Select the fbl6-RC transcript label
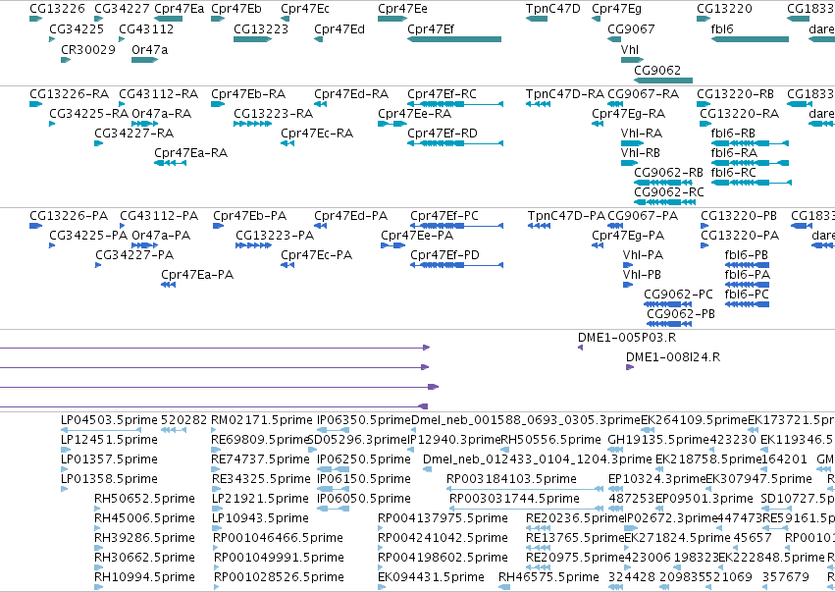Image resolution: width=835 pixels, height=592 pixels. (733, 173)
